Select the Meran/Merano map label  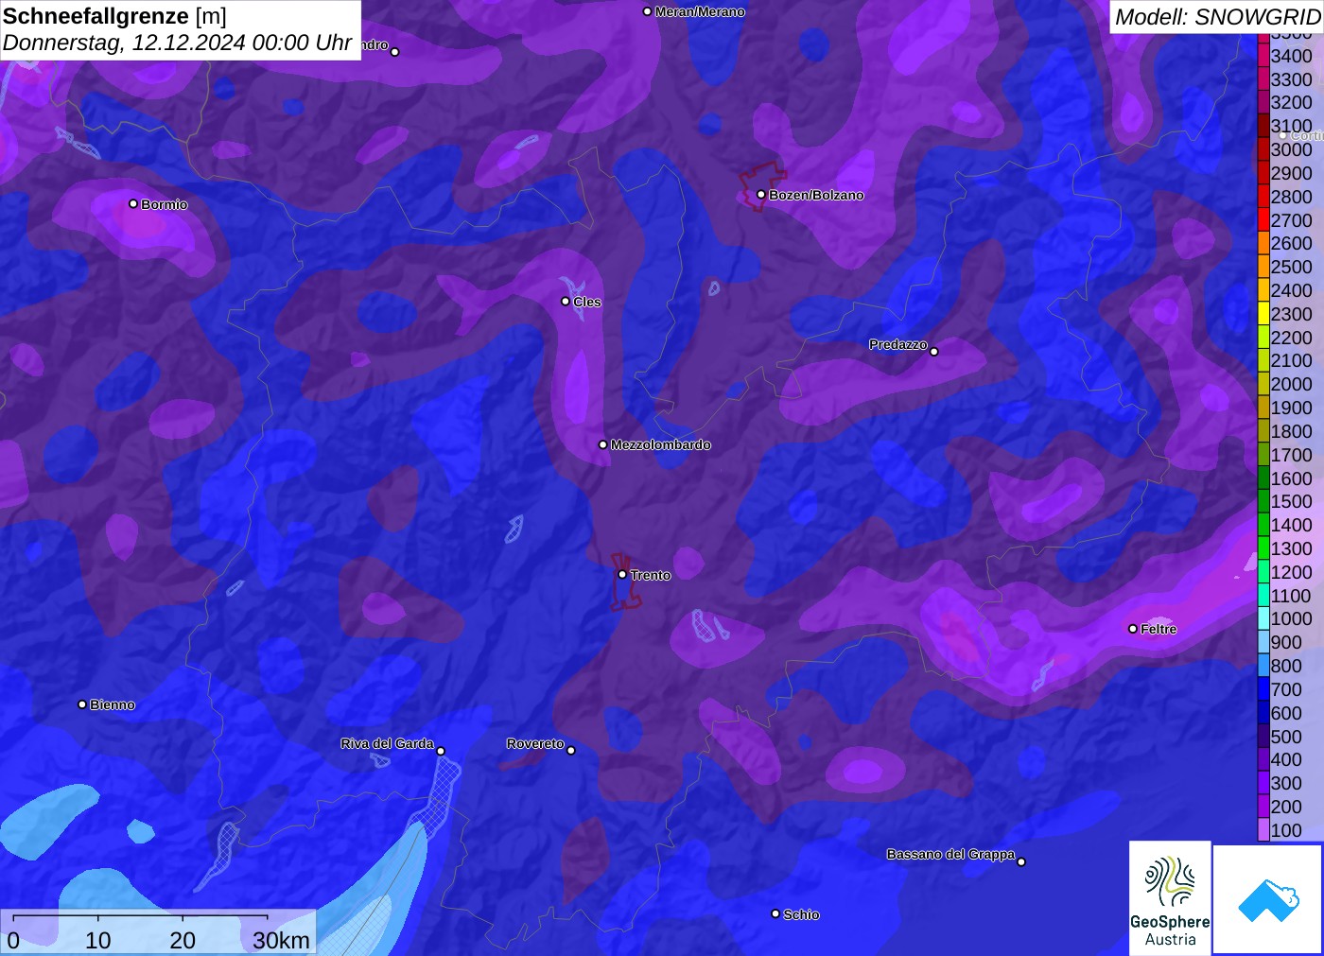(700, 11)
